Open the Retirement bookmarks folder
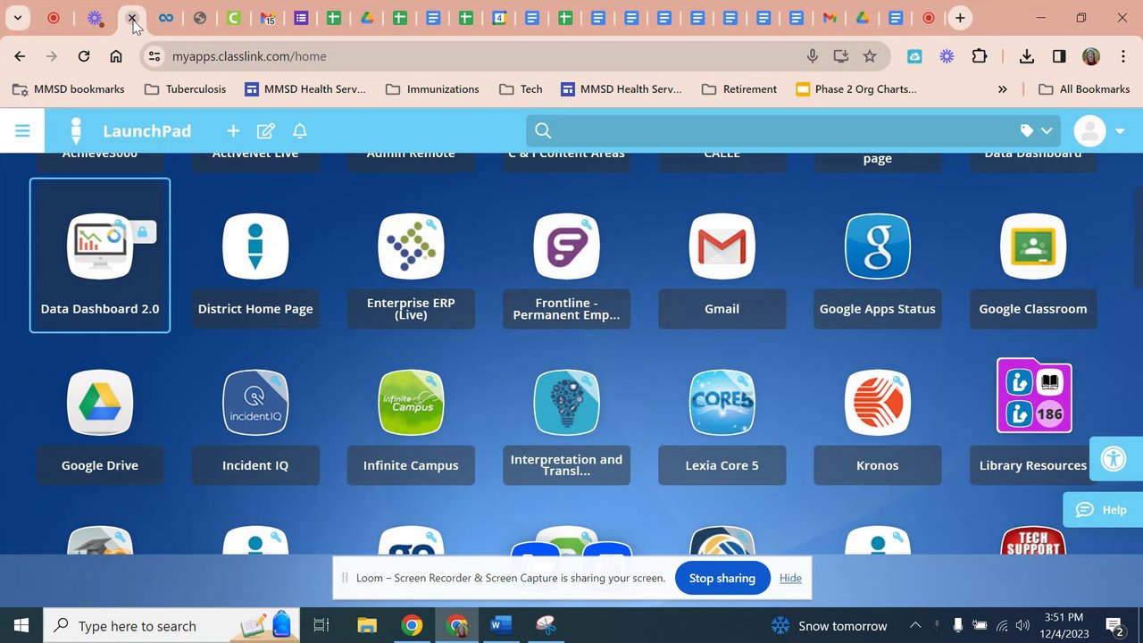Viewport: 1143px width, 643px height. [739, 89]
